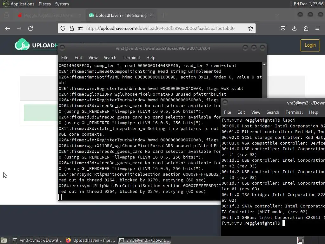The height and width of the screenshot is (244, 325).
Task: Switch to the PeggleNights Free Download tab
Action: click(49, 15)
